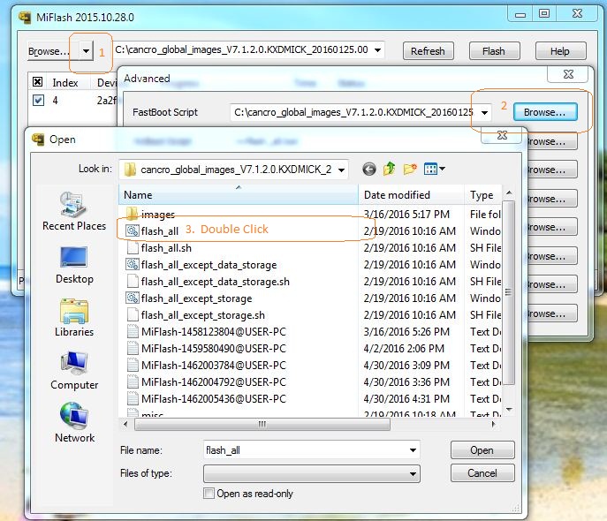Click the Open dialog title icon
Image resolution: width=607 pixels, height=521 pixels.
point(38,140)
